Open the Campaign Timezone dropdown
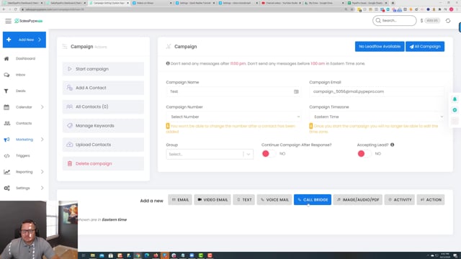This screenshot has height=259, width=461. click(377, 117)
